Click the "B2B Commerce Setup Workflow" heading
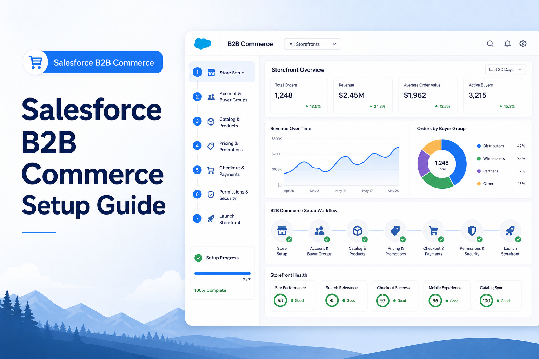This screenshot has width=539, height=359. click(x=304, y=210)
